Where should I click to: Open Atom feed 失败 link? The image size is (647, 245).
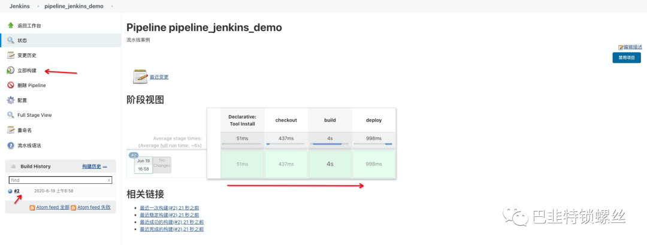[x=94, y=207]
